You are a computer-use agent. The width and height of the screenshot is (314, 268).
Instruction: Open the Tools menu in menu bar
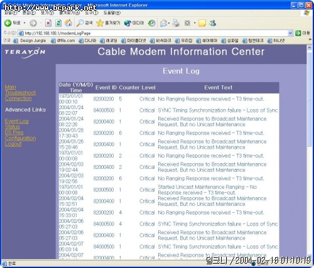[92, 13]
